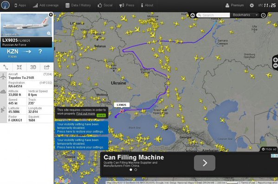Open the Press menu

pyautogui.click(x=127, y=5)
